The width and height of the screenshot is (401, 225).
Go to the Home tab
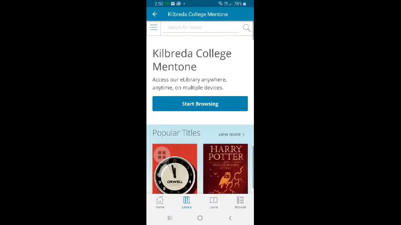160,203
